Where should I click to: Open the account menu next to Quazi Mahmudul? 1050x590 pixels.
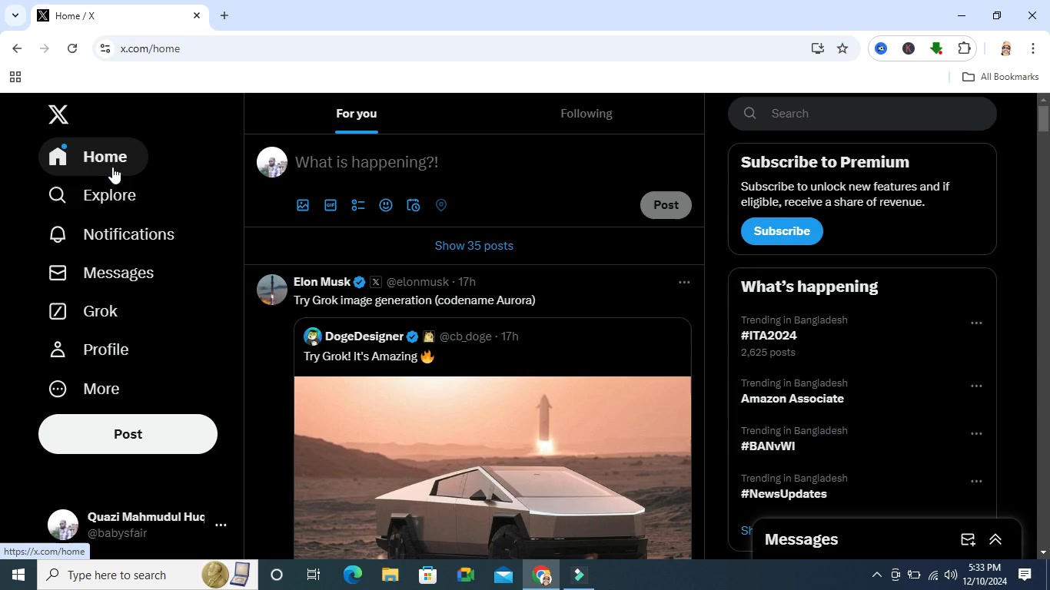pos(221,525)
